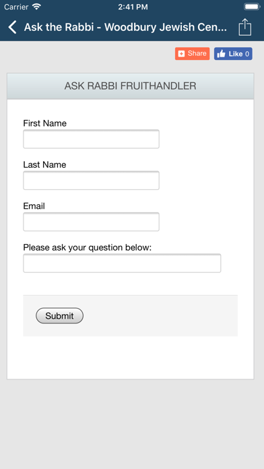
Task: Click the orange Share button label
Action: tap(197, 53)
